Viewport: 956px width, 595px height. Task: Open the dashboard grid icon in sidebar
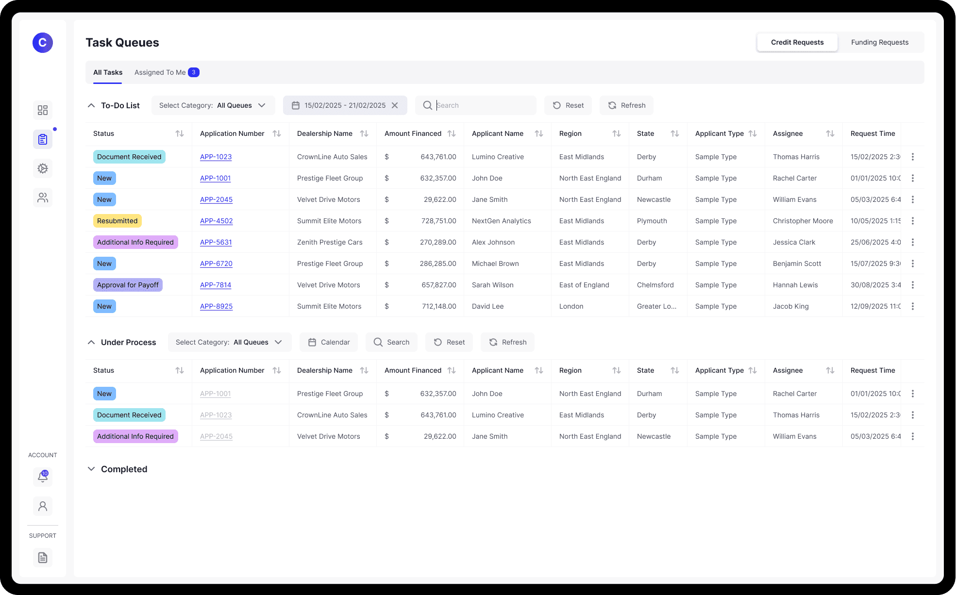(x=43, y=110)
